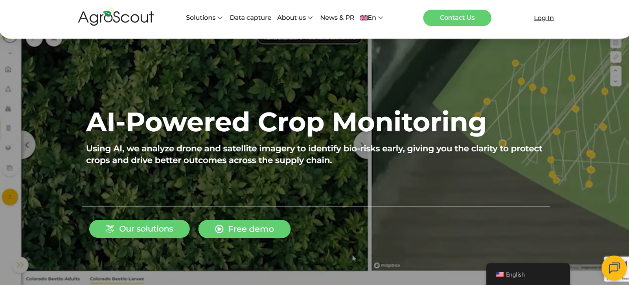Select the Colorado Beetle-Larvae tab
The width and height of the screenshot is (629, 285).
click(117, 279)
